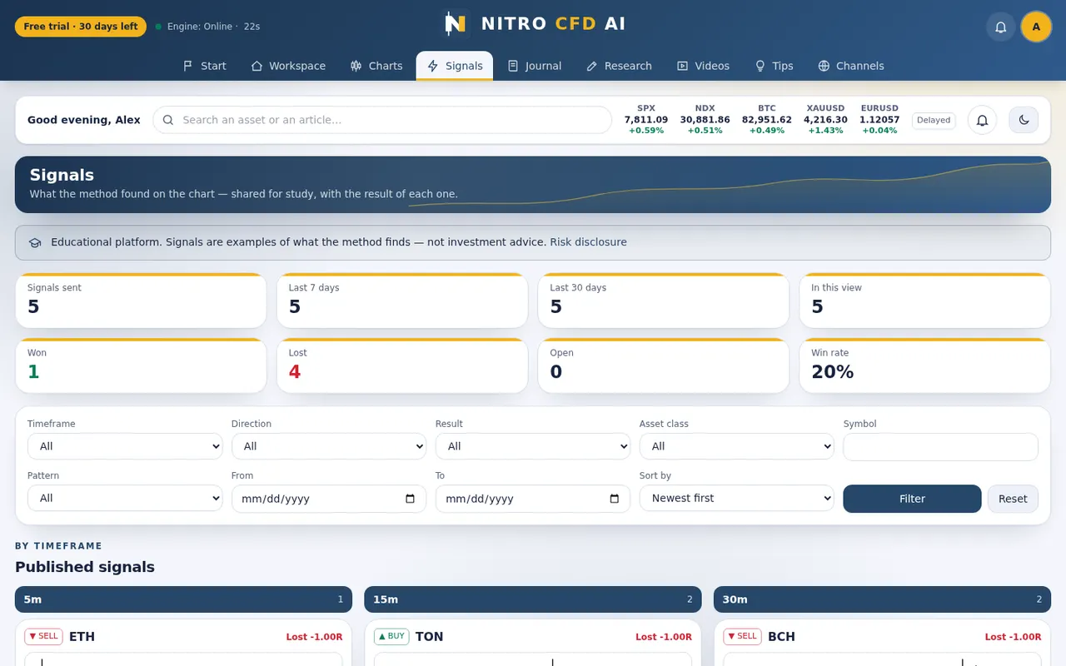This screenshot has height=666, width=1066.
Task: Go to the Tips tab
Action: [x=774, y=66]
